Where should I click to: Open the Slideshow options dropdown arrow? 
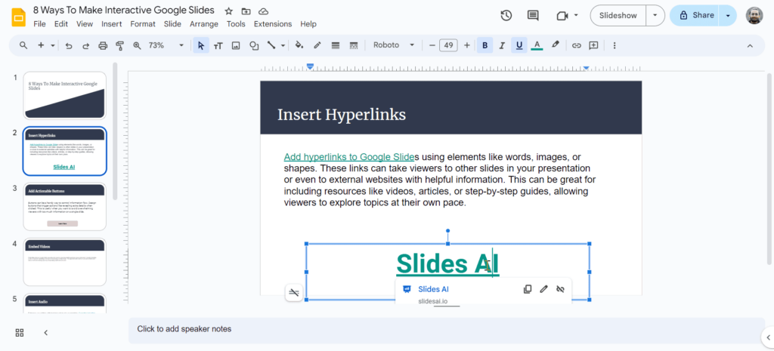[x=656, y=15]
